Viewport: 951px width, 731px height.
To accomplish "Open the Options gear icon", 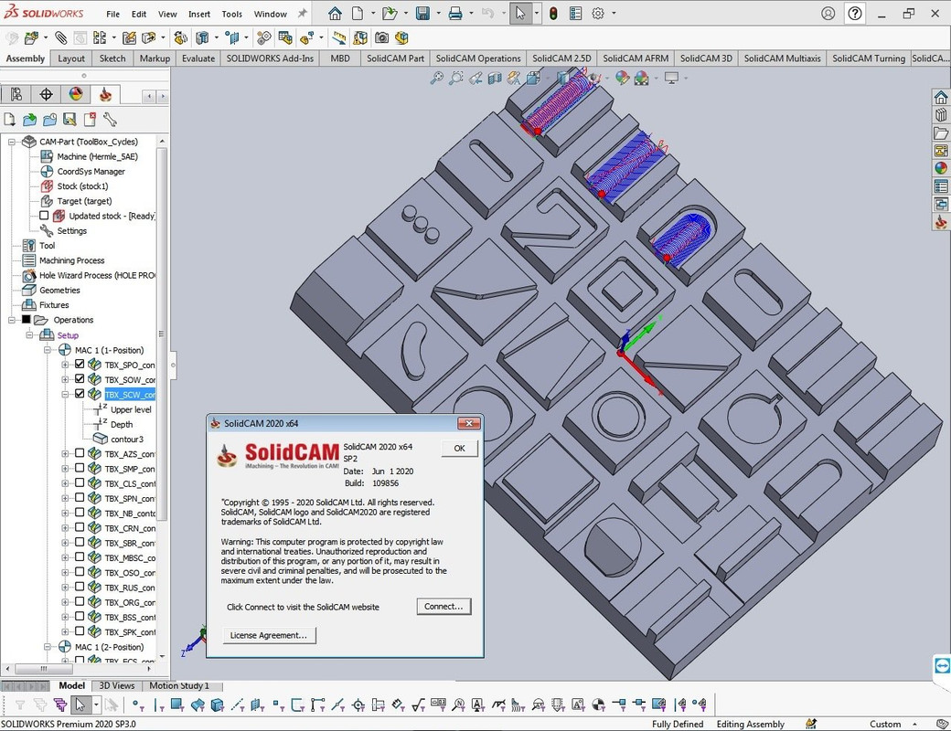I will 598,14.
